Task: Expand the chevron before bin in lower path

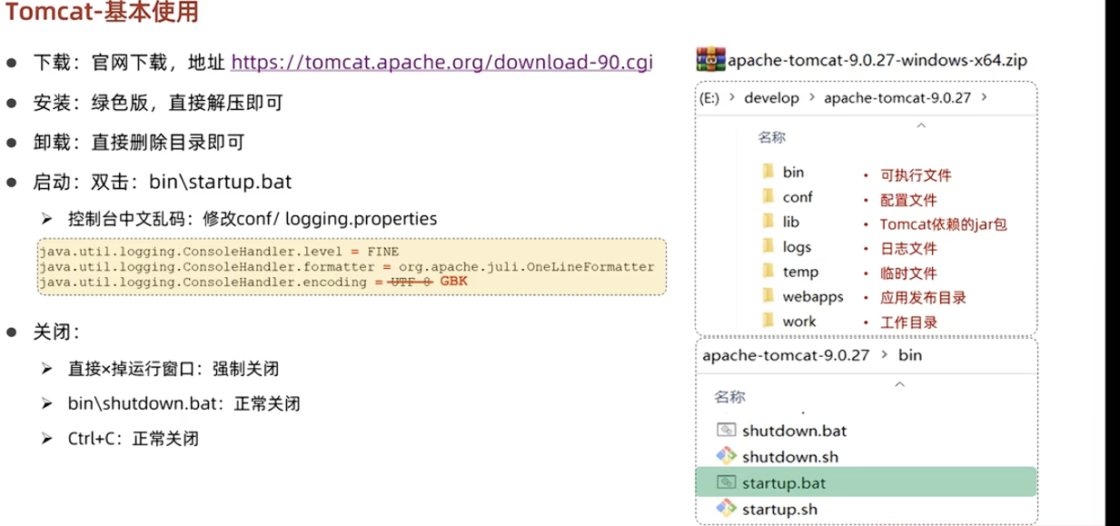Action: pyautogui.click(x=886, y=354)
